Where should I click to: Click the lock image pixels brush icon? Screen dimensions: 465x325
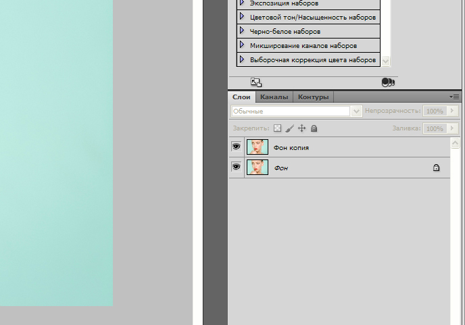click(289, 128)
